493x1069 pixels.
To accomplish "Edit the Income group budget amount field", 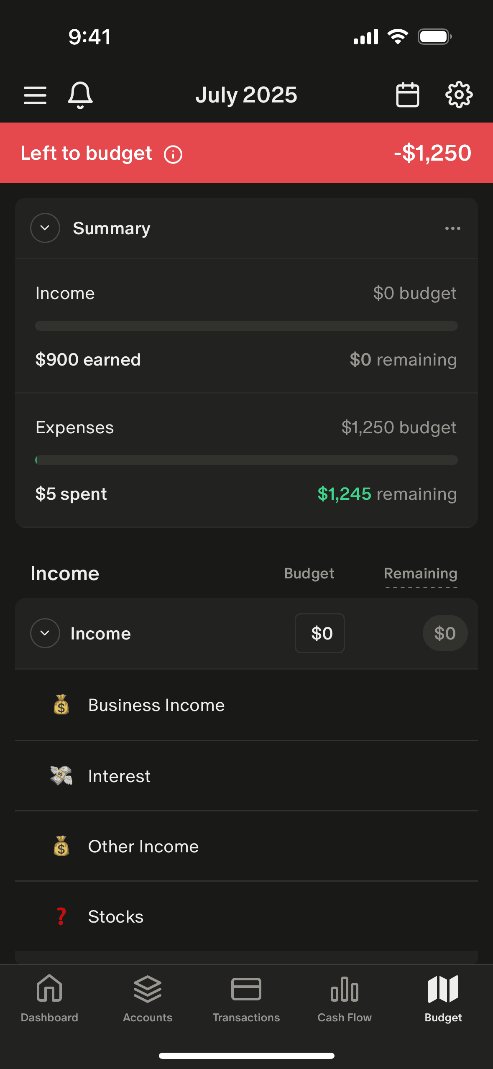I will coord(320,633).
